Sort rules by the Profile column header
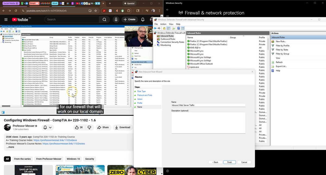 pos(262,38)
